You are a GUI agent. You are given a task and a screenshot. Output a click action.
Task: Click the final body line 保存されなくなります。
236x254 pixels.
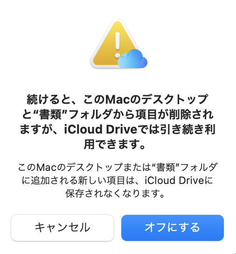(x=115, y=193)
